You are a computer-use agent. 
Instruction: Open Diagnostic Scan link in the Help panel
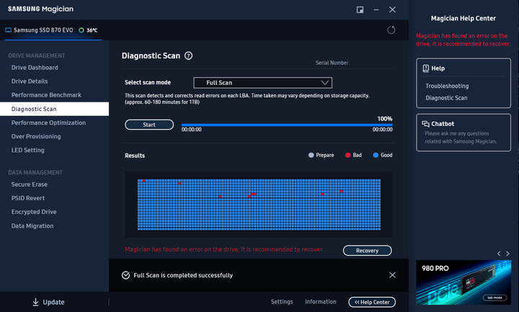[x=446, y=98]
